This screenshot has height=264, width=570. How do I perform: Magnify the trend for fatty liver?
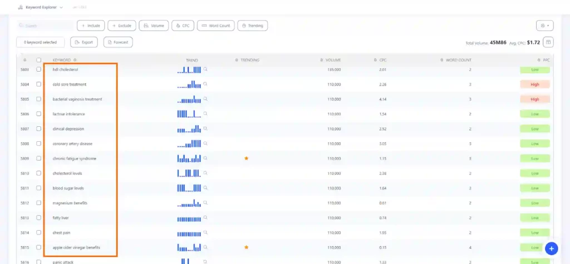click(205, 217)
